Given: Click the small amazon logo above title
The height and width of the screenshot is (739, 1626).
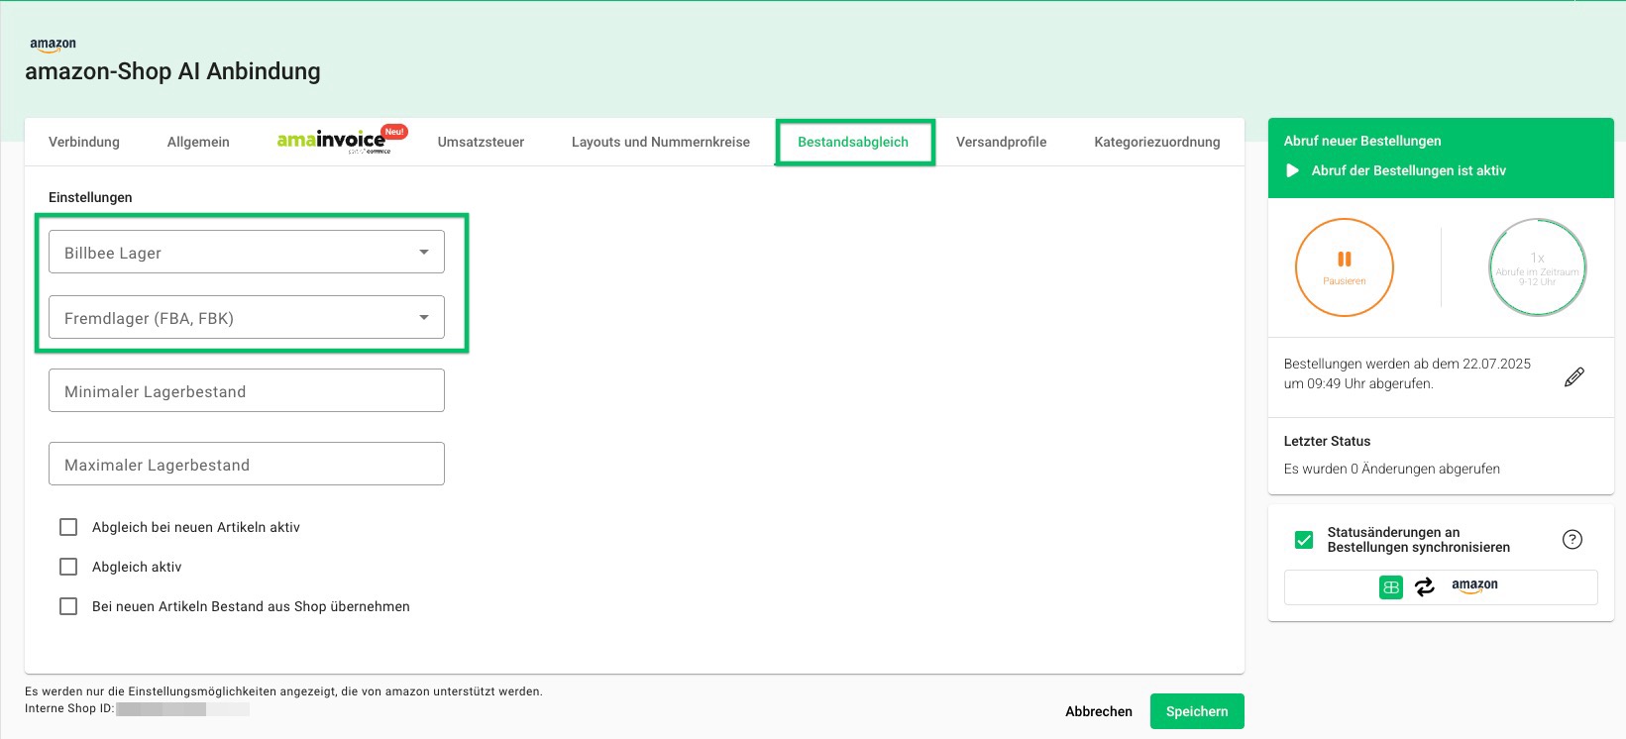Looking at the screenshot, I should [53, 45].
